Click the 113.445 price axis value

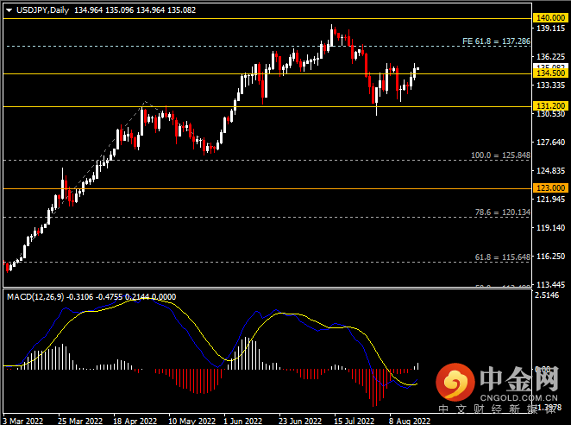[550, 284]
